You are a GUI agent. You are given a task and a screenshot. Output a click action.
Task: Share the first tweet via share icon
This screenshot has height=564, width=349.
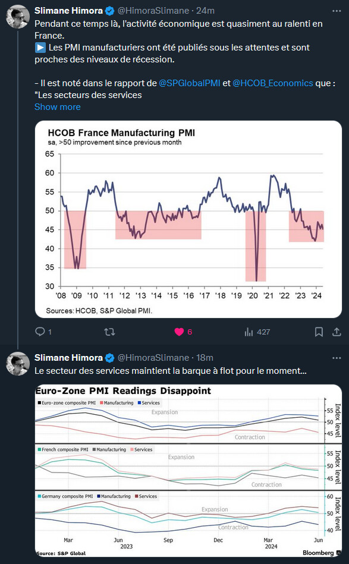(337, 332)
